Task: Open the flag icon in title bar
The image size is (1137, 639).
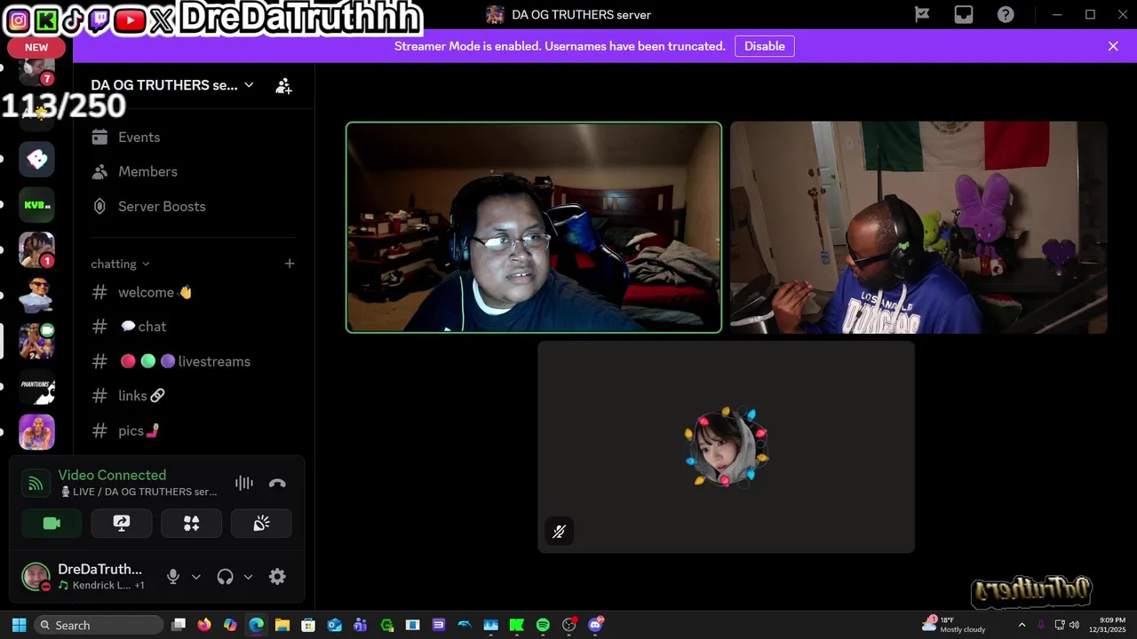Action: point(922,14)
